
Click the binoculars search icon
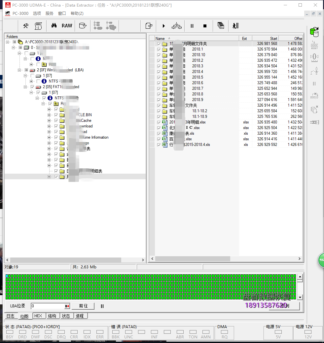[x=54, y=26]
